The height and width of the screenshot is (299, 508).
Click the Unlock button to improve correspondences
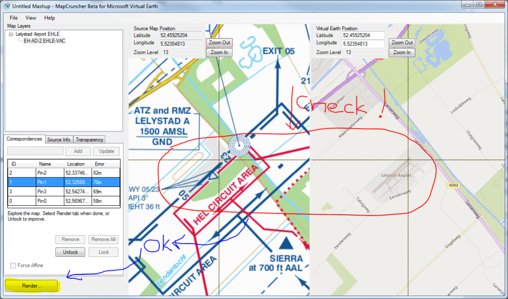pyautogui.click(x=70, y=252)
